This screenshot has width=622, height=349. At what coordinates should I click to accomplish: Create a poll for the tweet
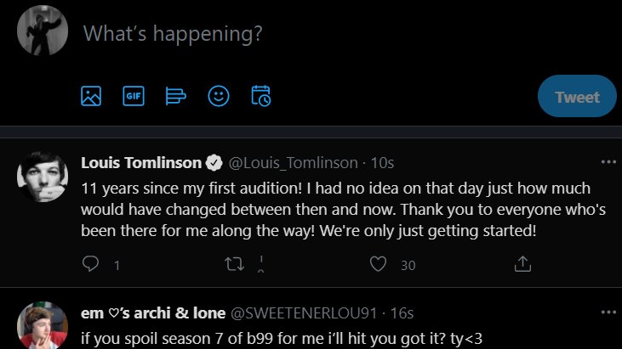pyautogui.click(x=176, y=96)
